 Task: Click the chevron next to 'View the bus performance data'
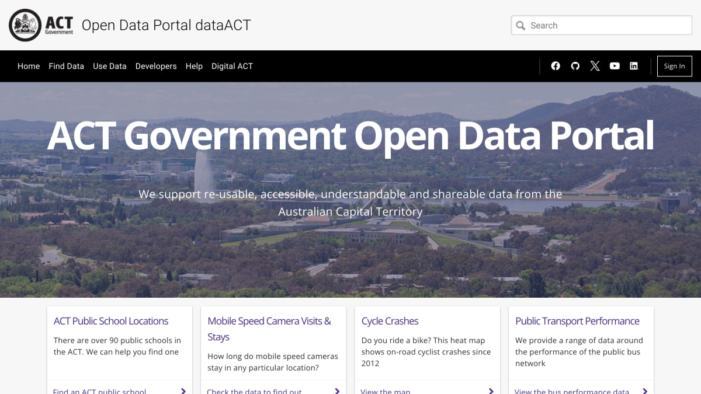(645, 391)
